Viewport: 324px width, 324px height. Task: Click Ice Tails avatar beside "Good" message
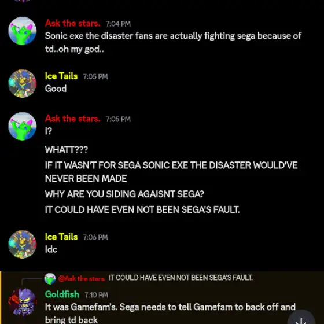(x=23, y=83)
